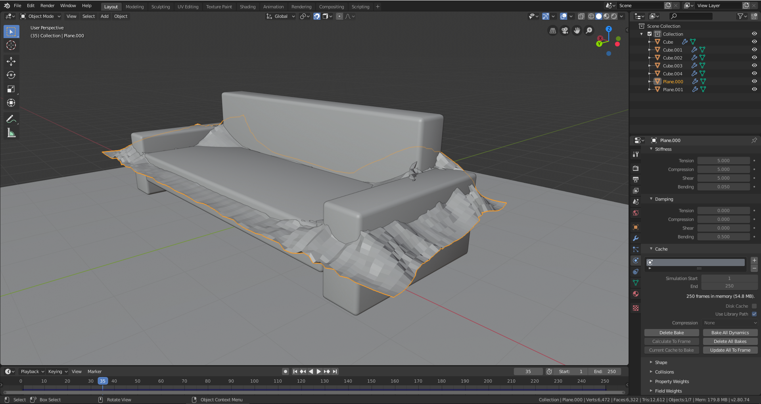The width and height of the screenshot is (761, 404).
Task: Click Update All To Frame
Action: 730,350
